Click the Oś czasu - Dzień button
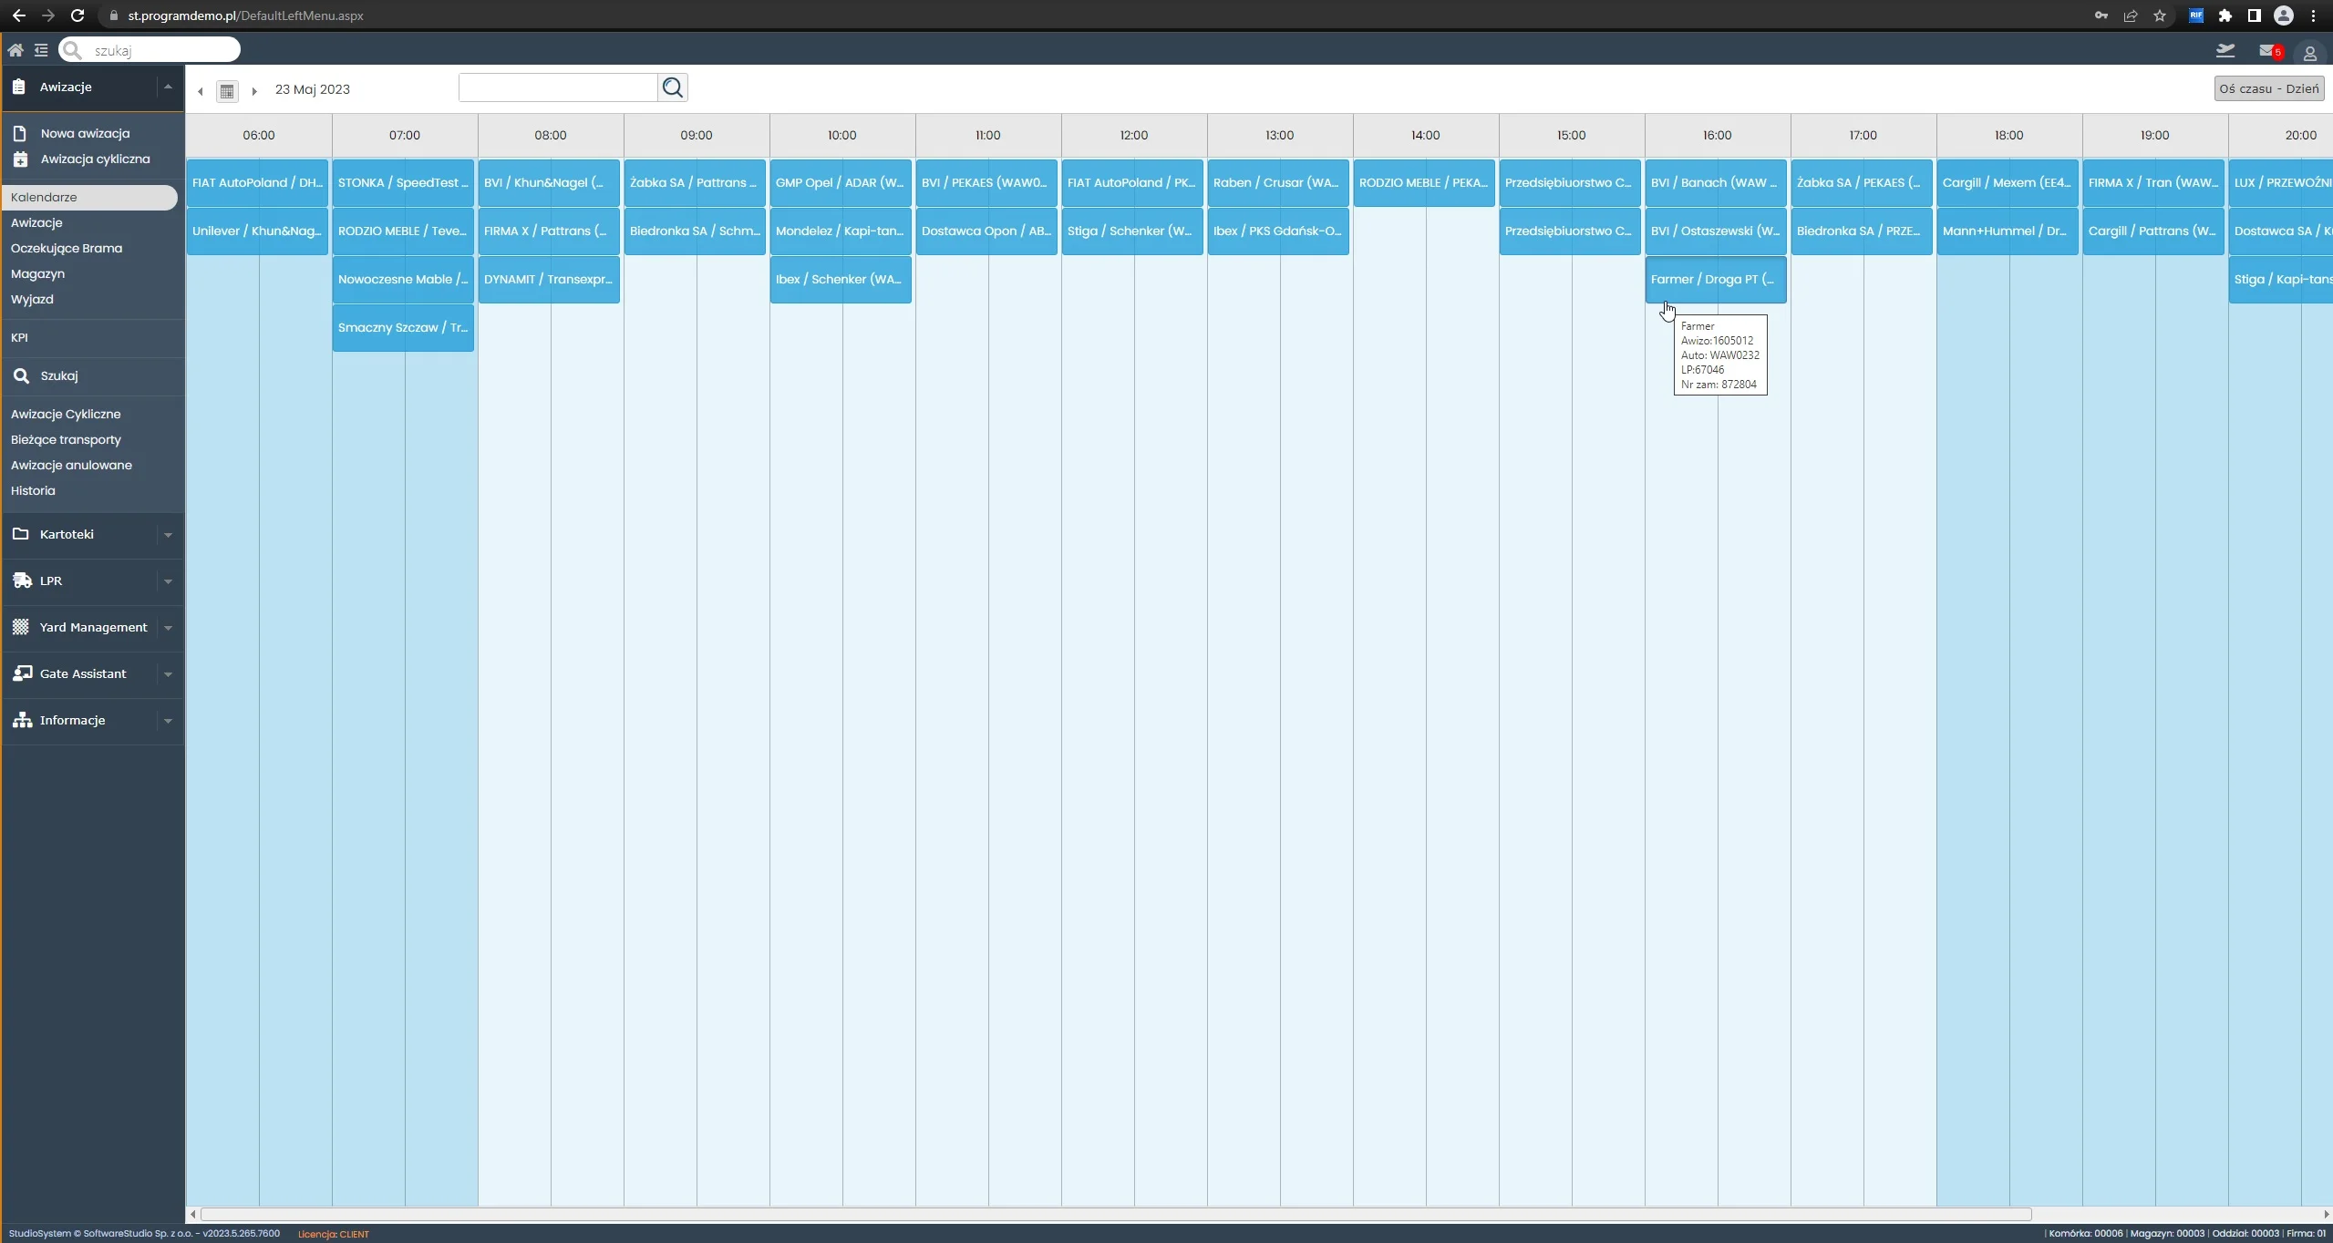2333x1243 pixels. pyautogui.click(x=2268, y=88)
